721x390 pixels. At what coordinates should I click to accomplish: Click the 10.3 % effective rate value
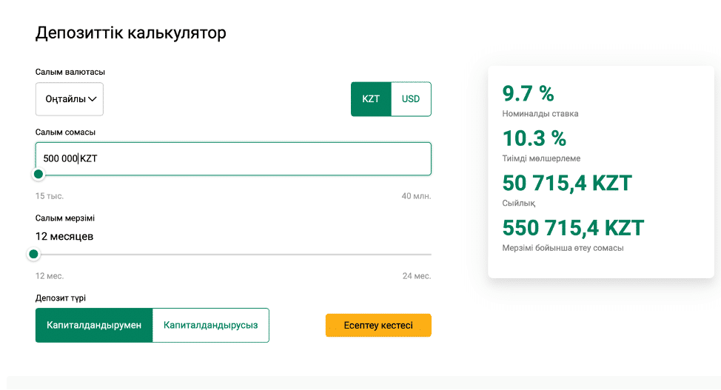pos(534,138)
